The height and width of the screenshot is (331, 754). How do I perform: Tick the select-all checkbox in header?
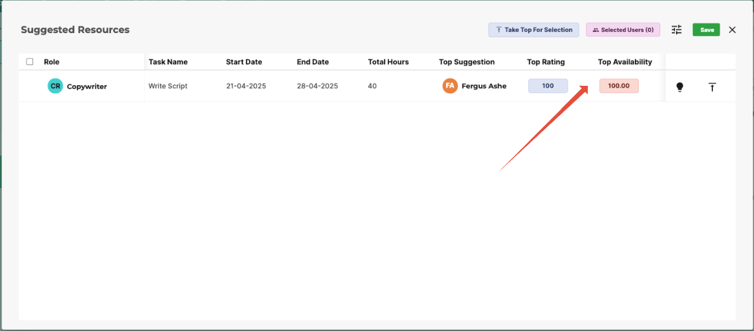pos(30,62)
